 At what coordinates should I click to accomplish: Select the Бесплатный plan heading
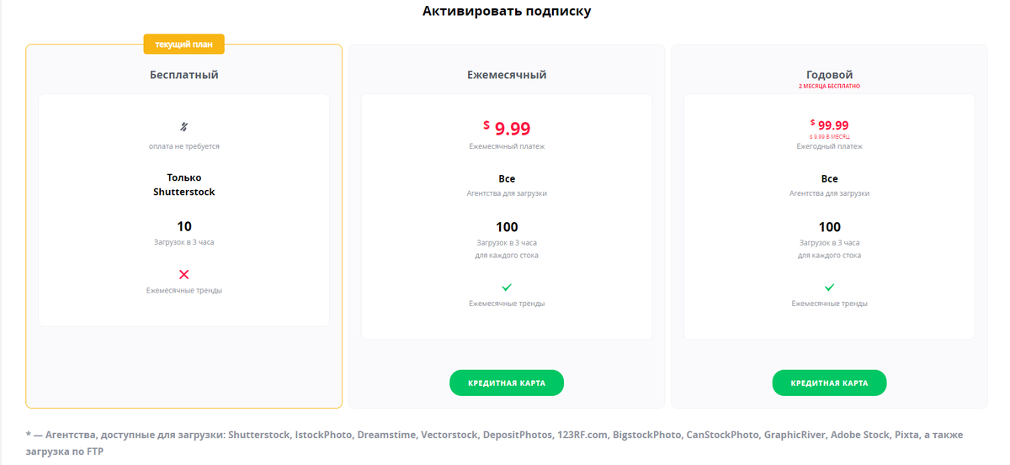coord(184,75)
